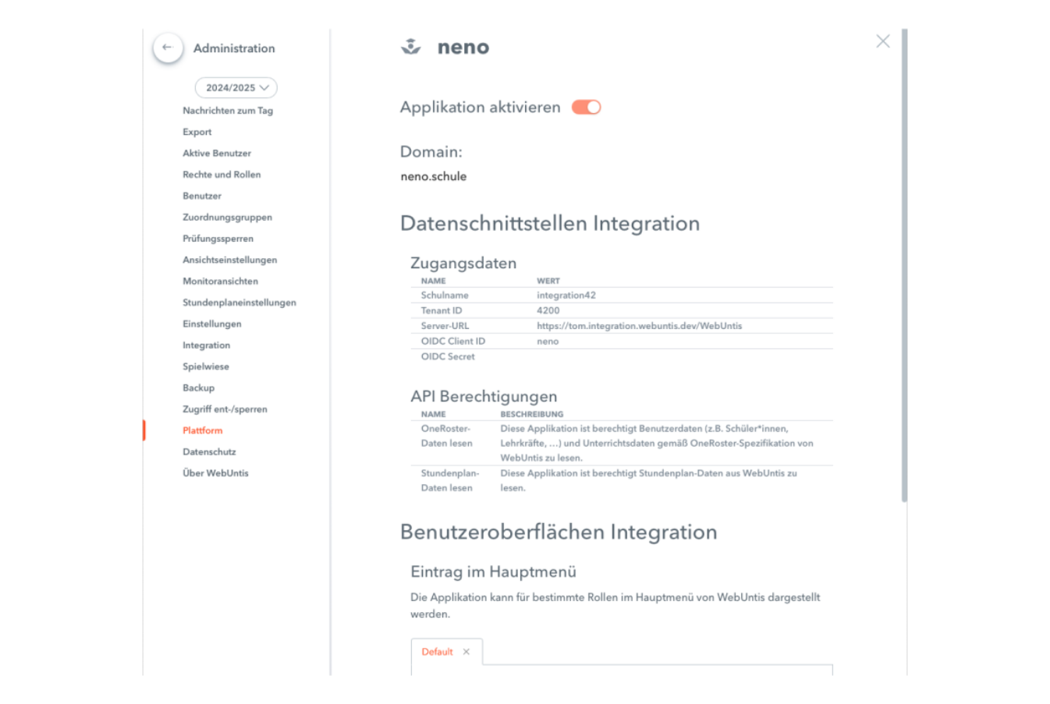Open Ansichtseinstellungen
The width and height of the screenshot is (1050, 704).
click(x=229, y=260)
